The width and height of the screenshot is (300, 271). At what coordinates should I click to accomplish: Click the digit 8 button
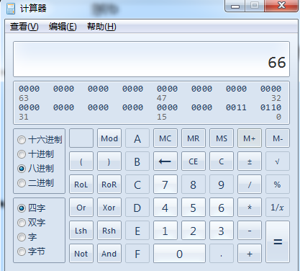(x=194, y=185)
